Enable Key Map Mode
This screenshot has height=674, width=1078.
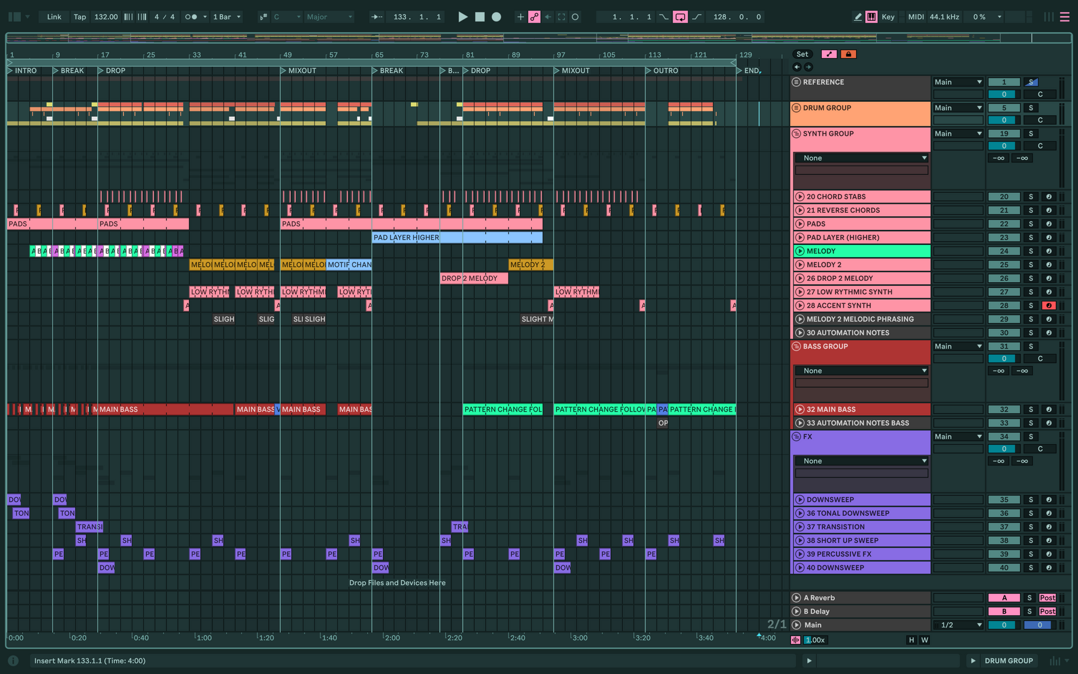pos(888,17)
